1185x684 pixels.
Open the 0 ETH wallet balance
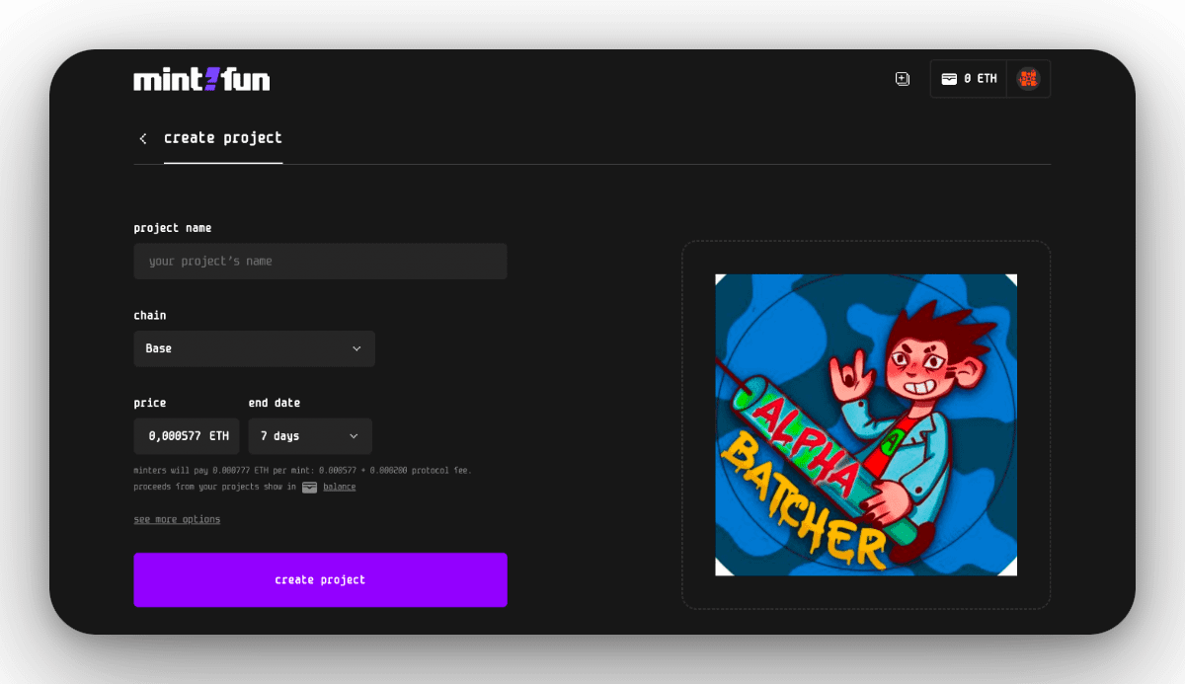(969, 79)
